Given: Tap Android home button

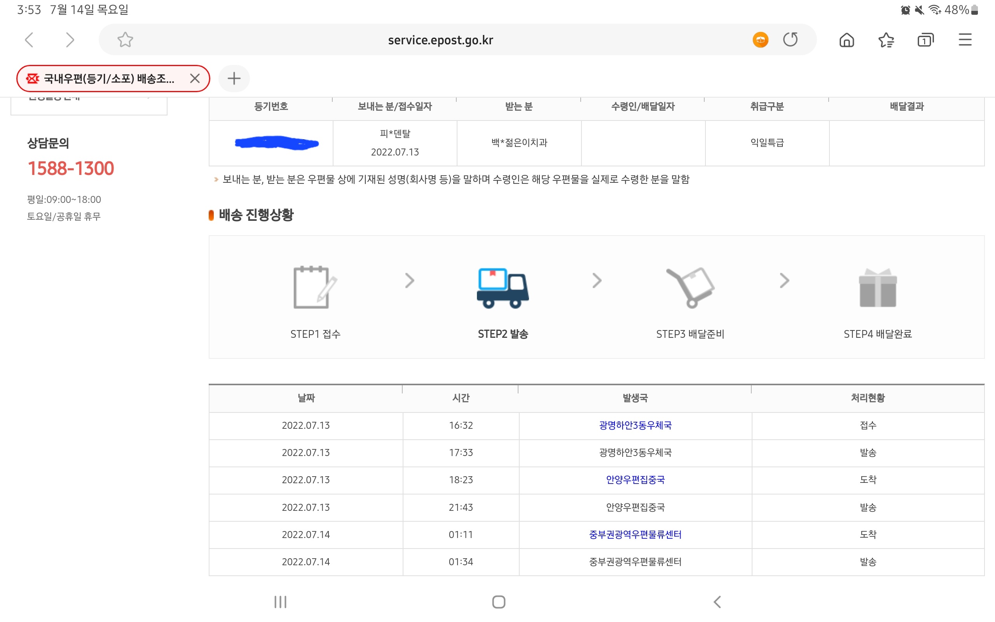Looking at the screenshot, I should point(499,602).
